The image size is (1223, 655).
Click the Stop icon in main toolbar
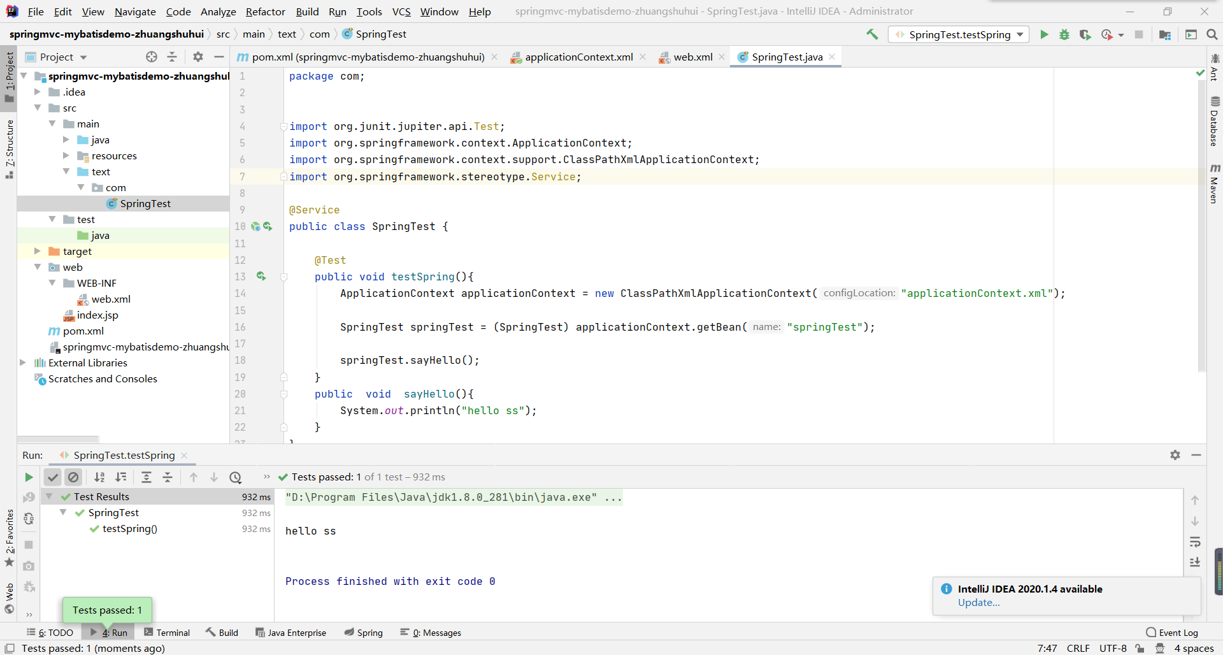[x=1139, y=34]
